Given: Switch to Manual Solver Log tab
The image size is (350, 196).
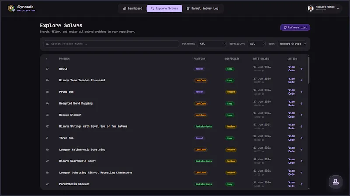Looking at the screenshot, I should [x=203, y=8].
